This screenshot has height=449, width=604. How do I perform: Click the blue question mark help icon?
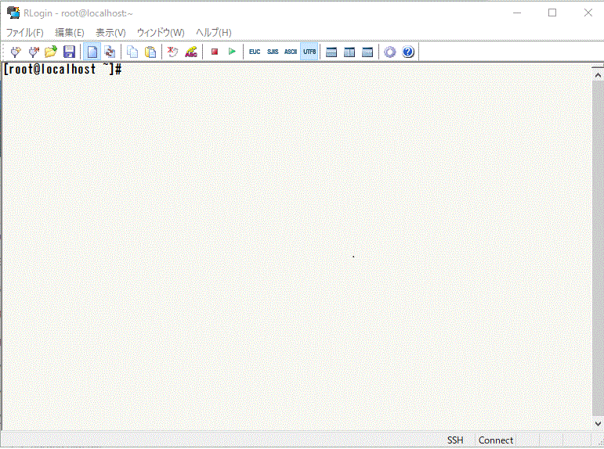(408, 52)
